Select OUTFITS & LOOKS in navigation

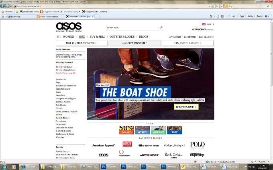tap(122, 37)
